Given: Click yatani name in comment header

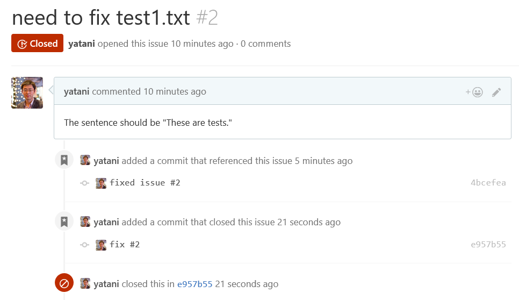Looking at the screenshot, I should coord(76,91).
